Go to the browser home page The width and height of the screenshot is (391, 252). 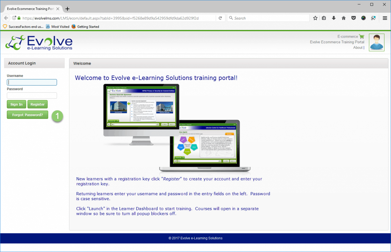[x=343, y=18]
